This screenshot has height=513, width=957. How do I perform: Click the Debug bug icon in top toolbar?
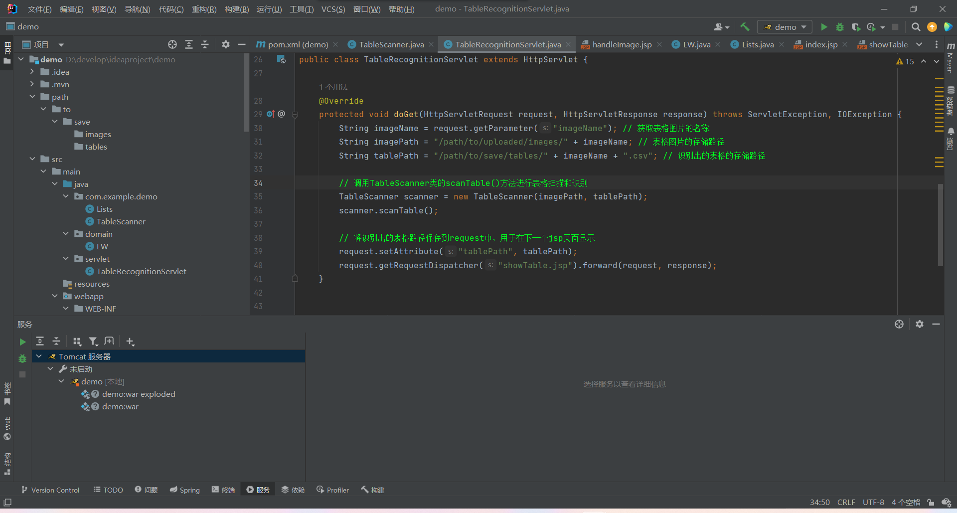click(840, 27)
